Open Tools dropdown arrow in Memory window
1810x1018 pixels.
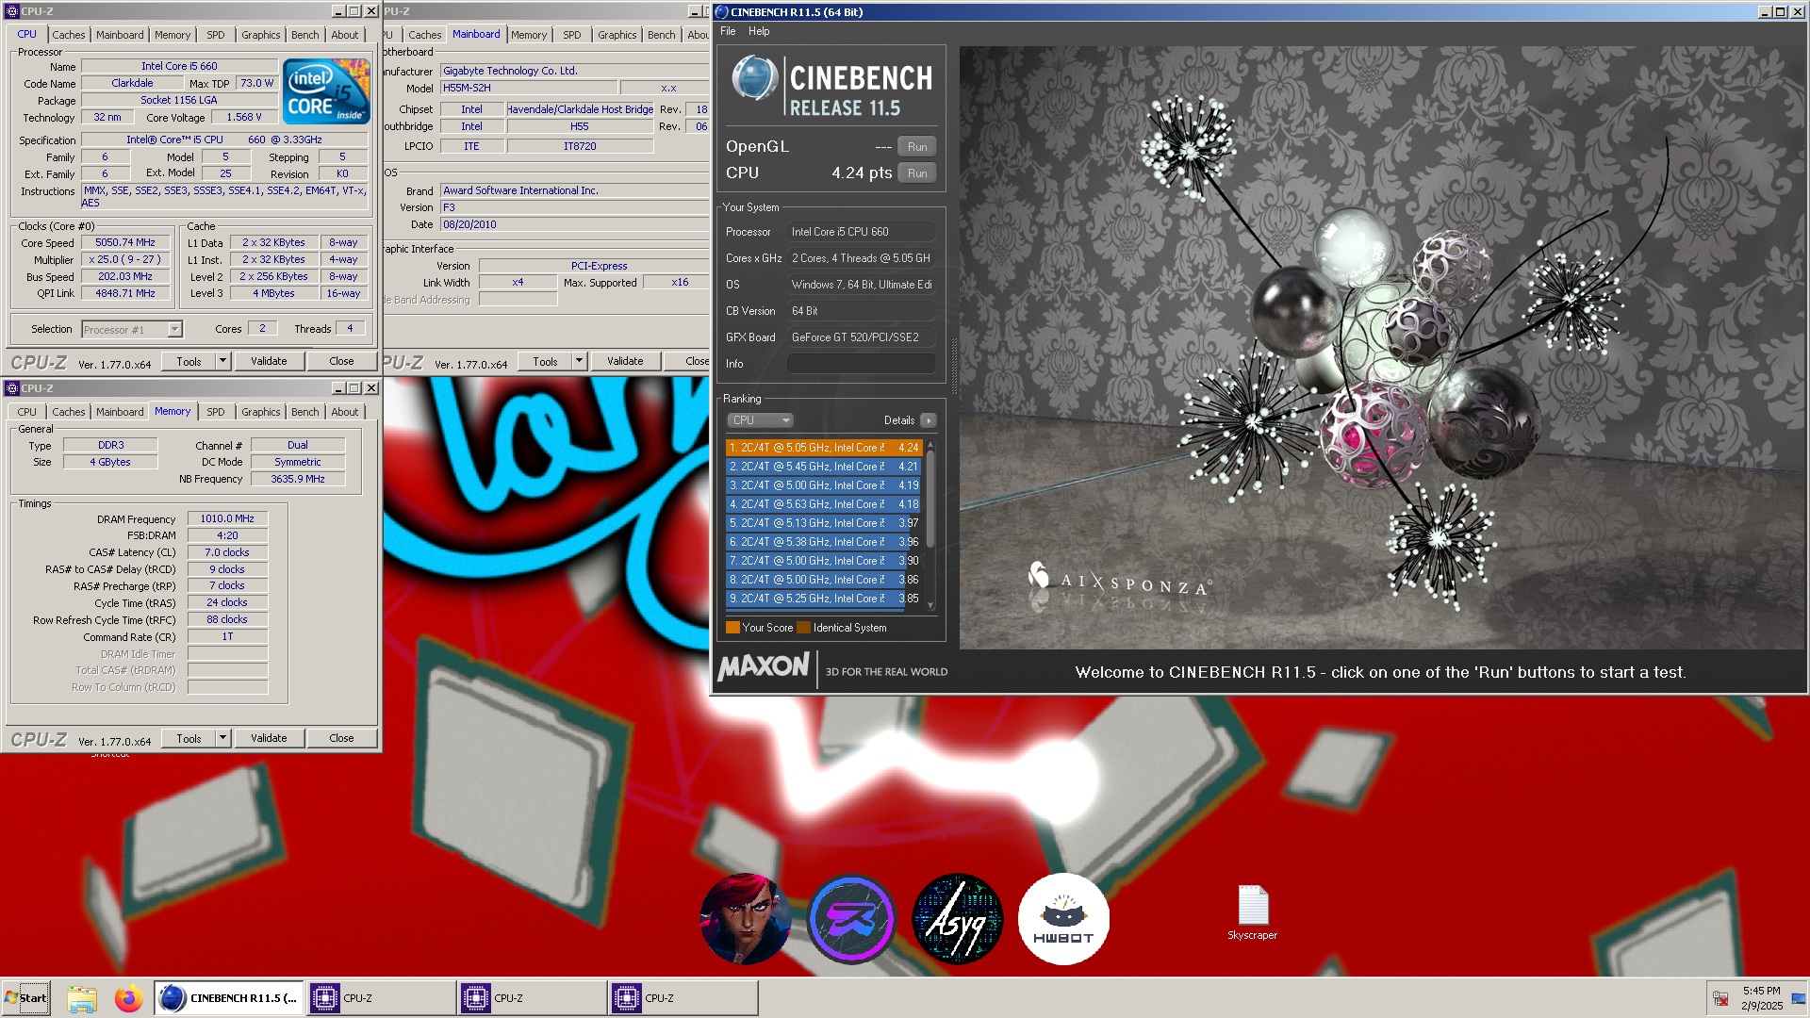coord(223,738)
